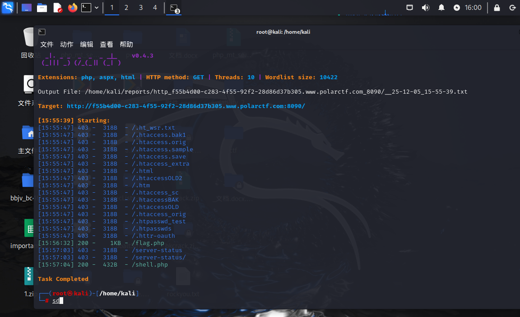Open the 帮助 menu
Image resolution: width=520 pixels, height=317 pixels.
[x=126, y=44]
